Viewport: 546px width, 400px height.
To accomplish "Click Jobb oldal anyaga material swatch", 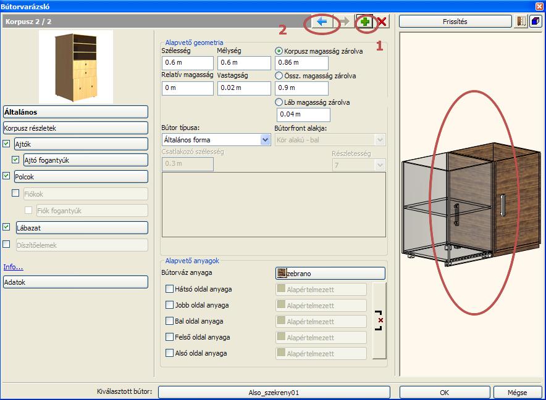I will coord(282,305).
